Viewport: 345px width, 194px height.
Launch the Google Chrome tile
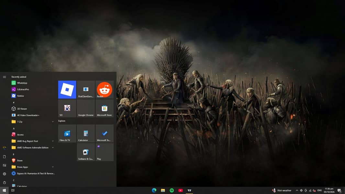point(86,108)
